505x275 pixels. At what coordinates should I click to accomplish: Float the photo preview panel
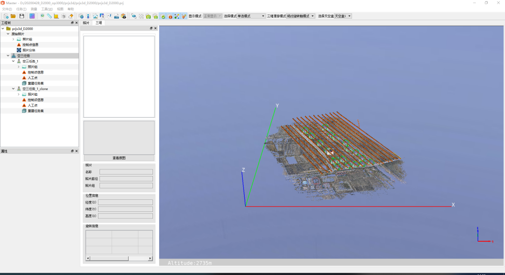click(151, 28)
